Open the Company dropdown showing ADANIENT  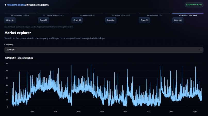click(104, 50)
